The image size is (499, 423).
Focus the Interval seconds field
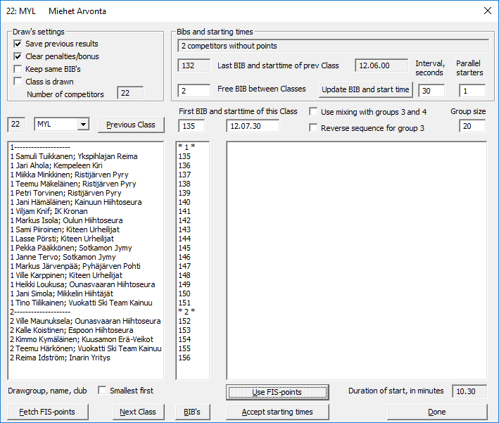click(433, 90)
